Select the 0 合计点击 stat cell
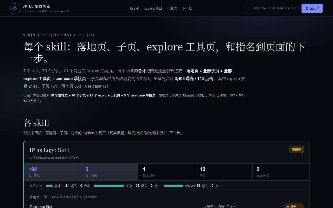The image size is (333, 208). [110, 172]
